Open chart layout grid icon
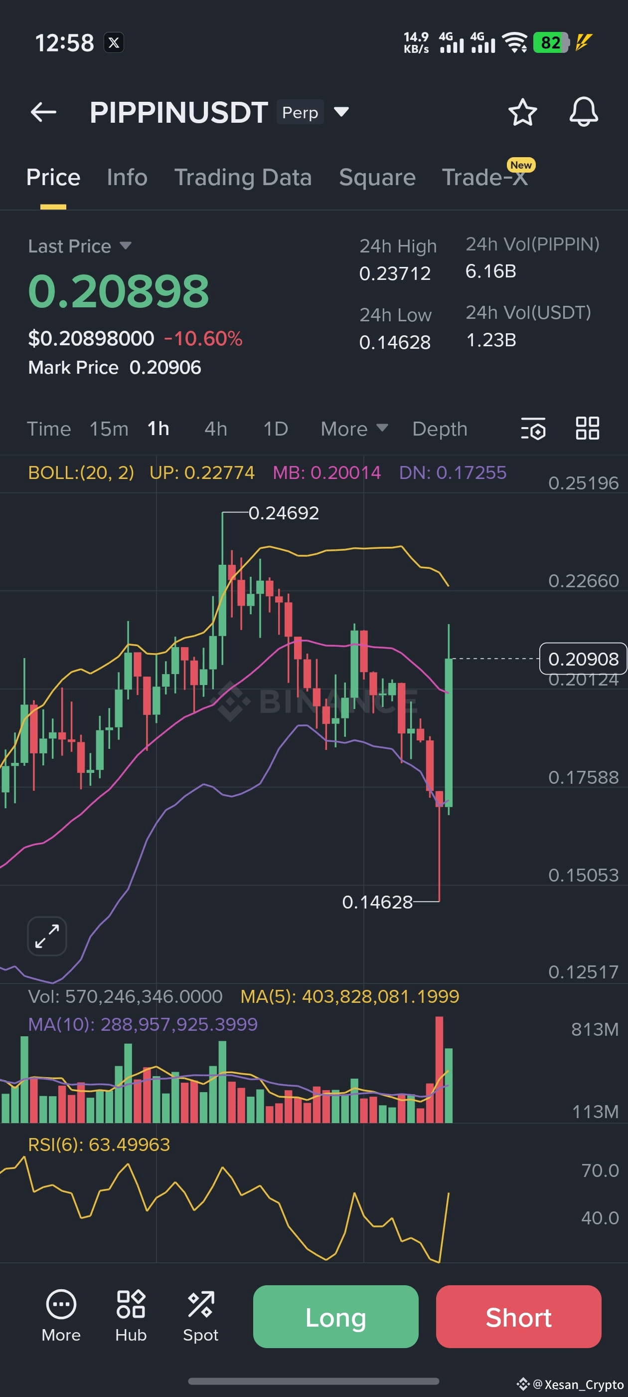Image resolution: width=628 pixels, height=1397 pixels. click(x=587, y=429)
